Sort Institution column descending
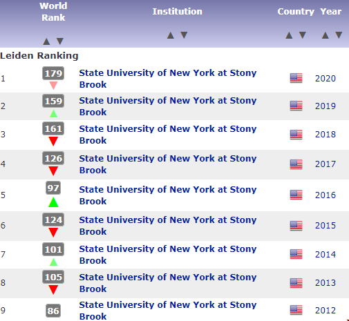The height and width of the screenshot is (321, 349). click(x=184, y=35)
